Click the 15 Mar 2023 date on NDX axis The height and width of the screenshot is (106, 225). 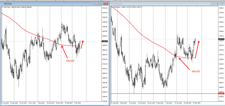(196, 103)
